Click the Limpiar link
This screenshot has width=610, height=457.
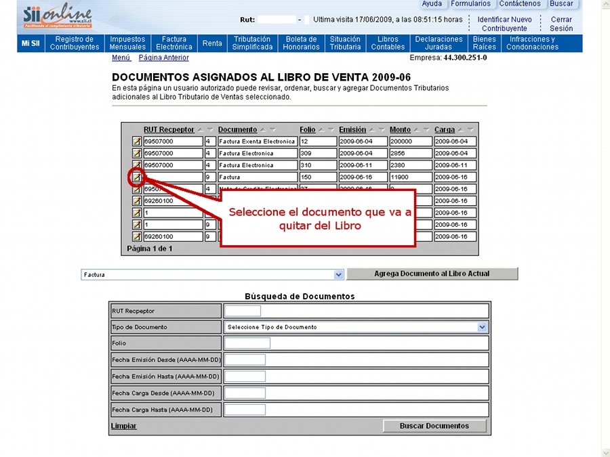click(x=123, y=426)
